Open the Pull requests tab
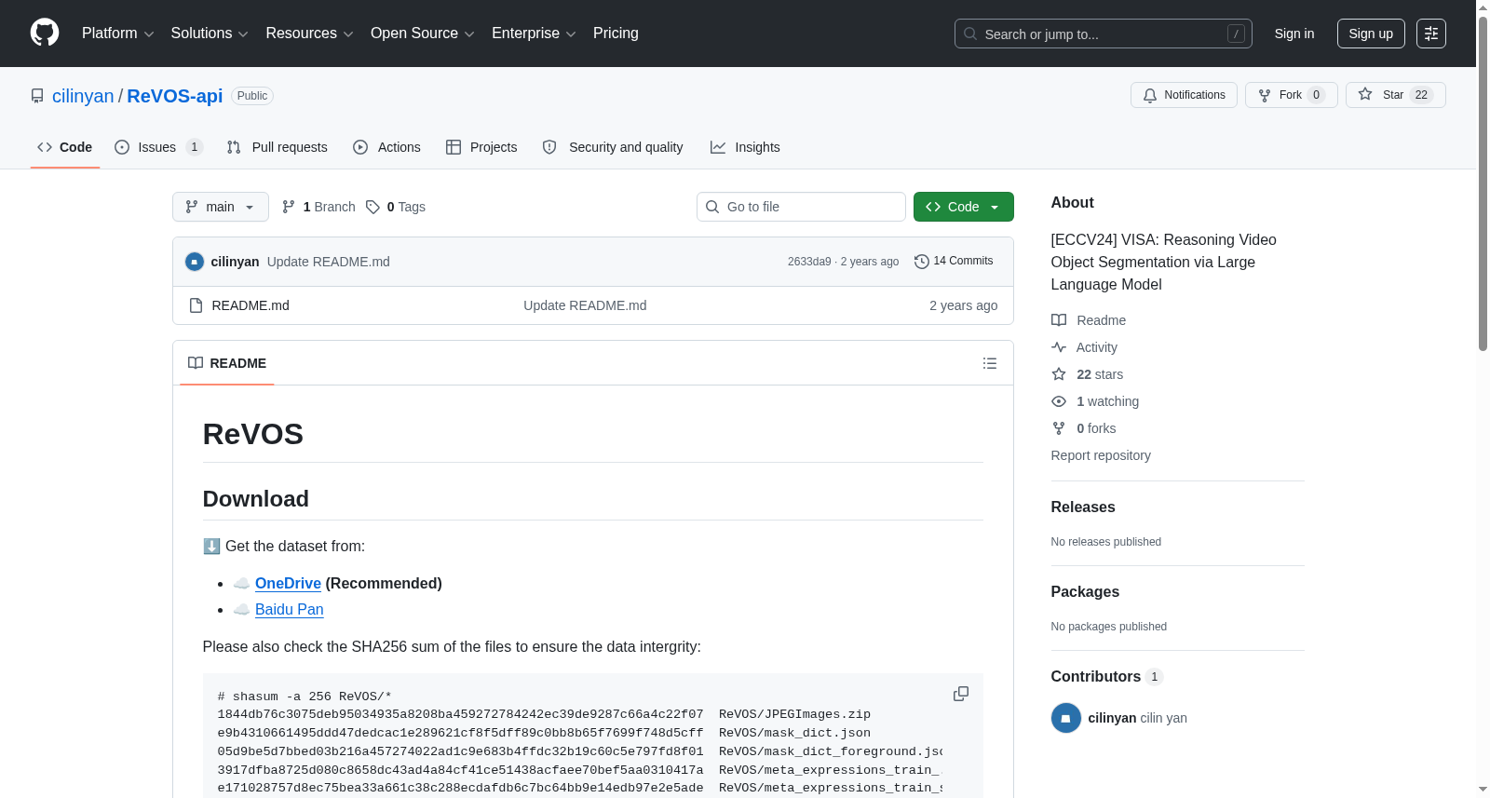 pyautogui.click(x=278, y=147)
